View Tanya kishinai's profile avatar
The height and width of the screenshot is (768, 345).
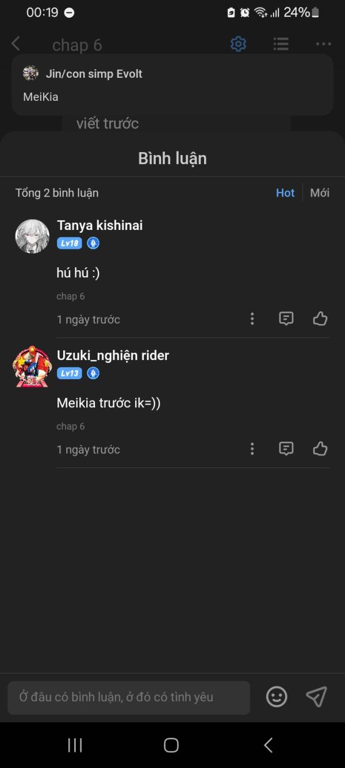[x=32, y=236]
